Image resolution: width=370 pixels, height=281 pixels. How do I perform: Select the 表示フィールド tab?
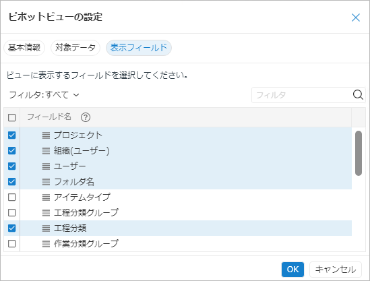(139, 48)
